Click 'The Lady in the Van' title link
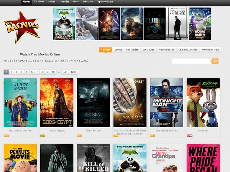230x172 pixels. 20,130
